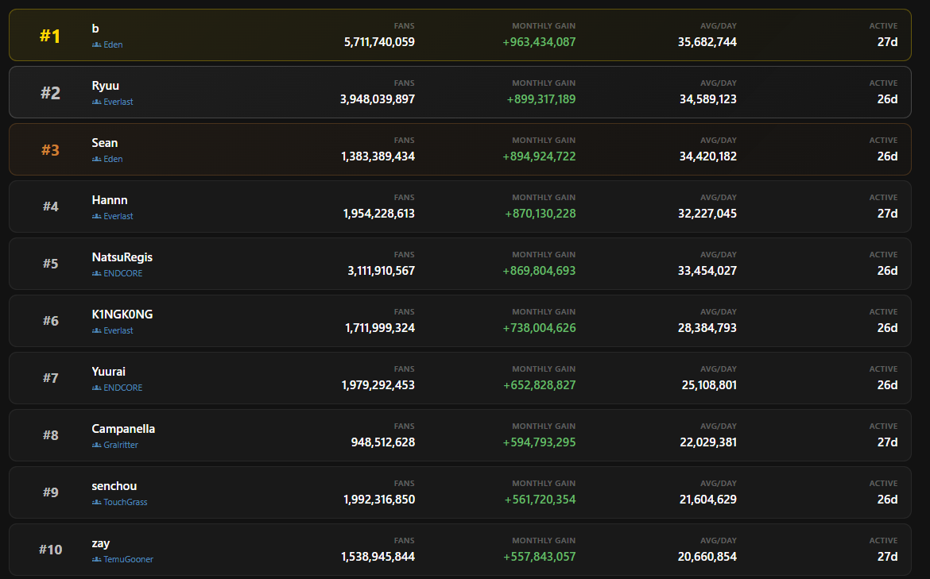Open the TouchGrass club link under senchou

tap(126, 502)
